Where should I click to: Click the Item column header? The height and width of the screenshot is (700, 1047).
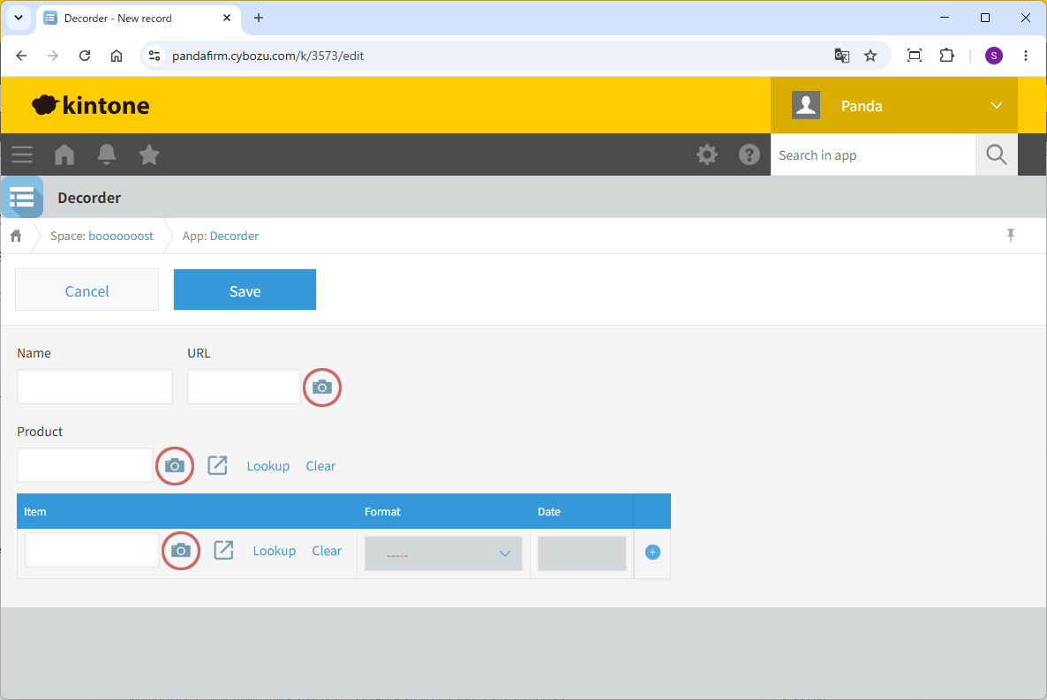[35, 512]
